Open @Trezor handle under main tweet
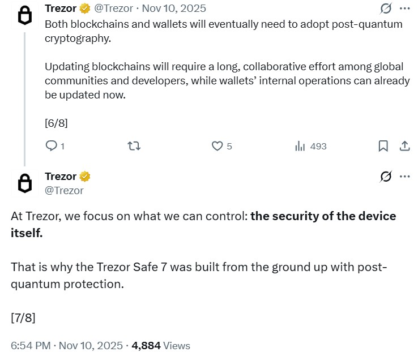Image resolution: width=418 pixels, height=352 pixels. point(64,190)
